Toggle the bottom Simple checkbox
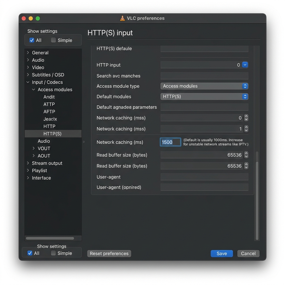 [53, 253]
